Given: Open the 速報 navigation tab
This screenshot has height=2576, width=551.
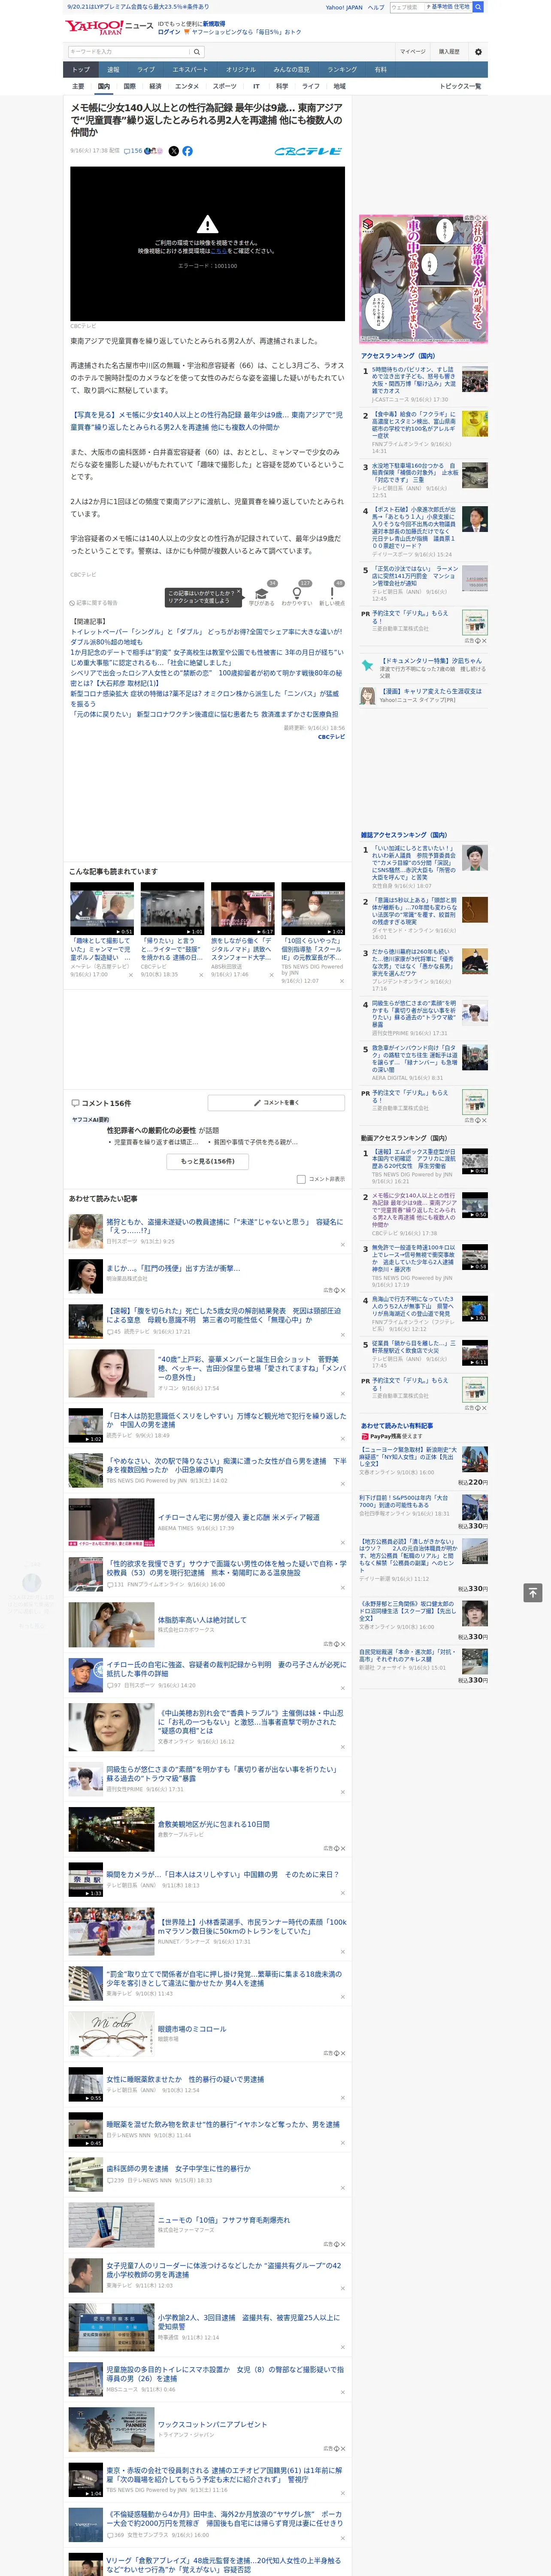Looking at the screenshot, I should (113, 70).
